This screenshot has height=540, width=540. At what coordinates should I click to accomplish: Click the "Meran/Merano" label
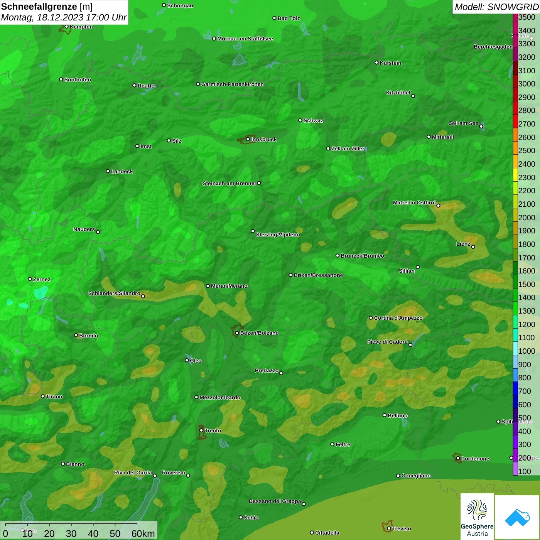(229, 286)
